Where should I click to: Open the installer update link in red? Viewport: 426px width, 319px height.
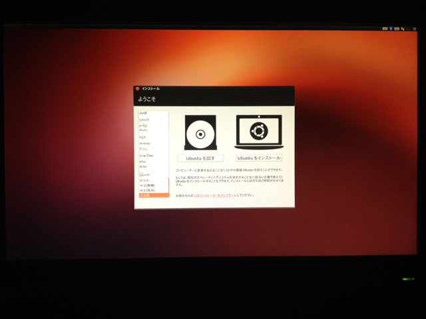[215, 195]
